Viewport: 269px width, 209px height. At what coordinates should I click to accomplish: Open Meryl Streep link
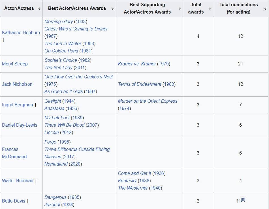(x=15, y=64)
